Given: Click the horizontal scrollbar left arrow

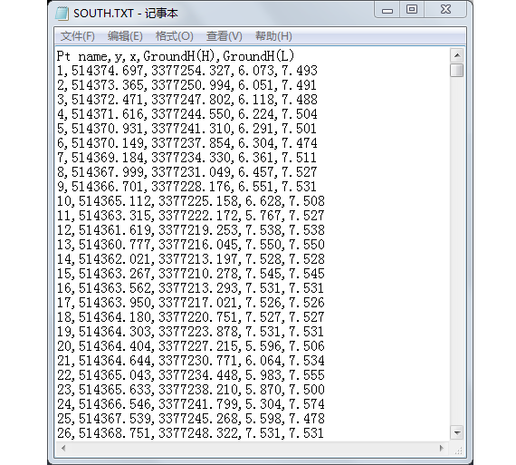Looking at the screenshot, I should click(63, 448).
